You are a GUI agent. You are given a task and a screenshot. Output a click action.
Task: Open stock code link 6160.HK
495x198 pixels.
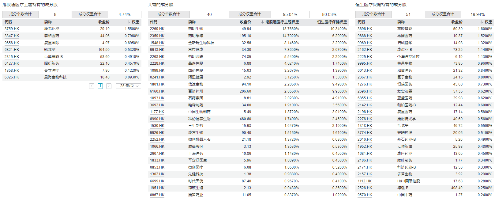[157, 91]
